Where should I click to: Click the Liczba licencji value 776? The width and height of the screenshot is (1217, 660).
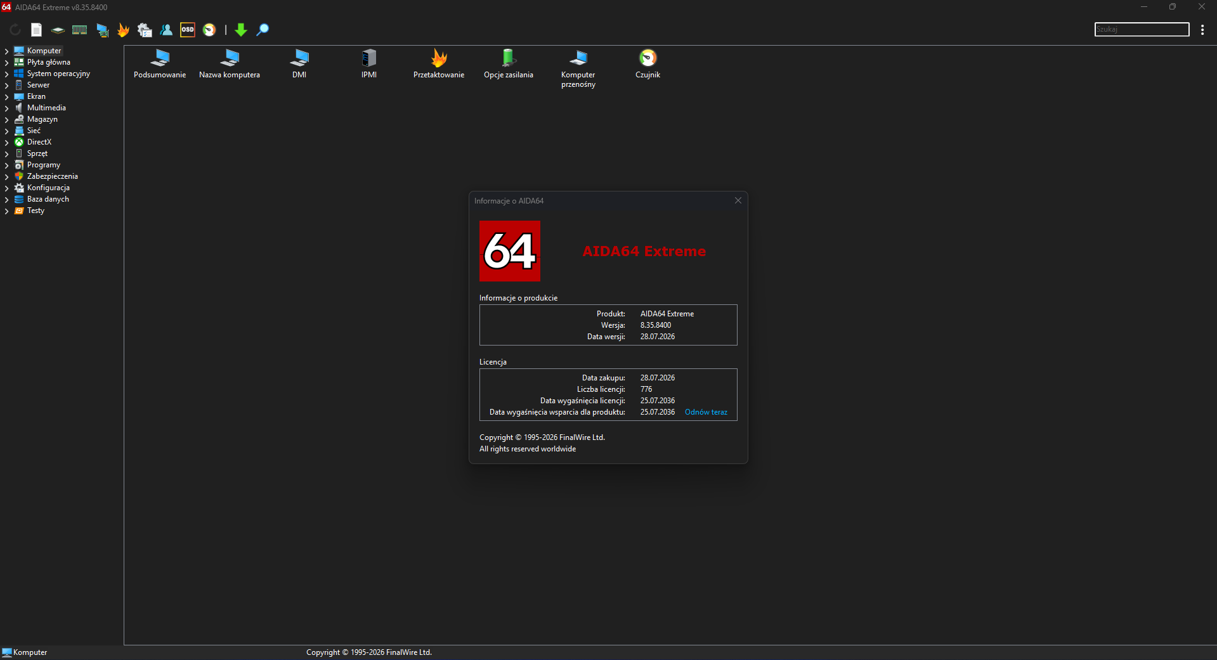point(646,389)
